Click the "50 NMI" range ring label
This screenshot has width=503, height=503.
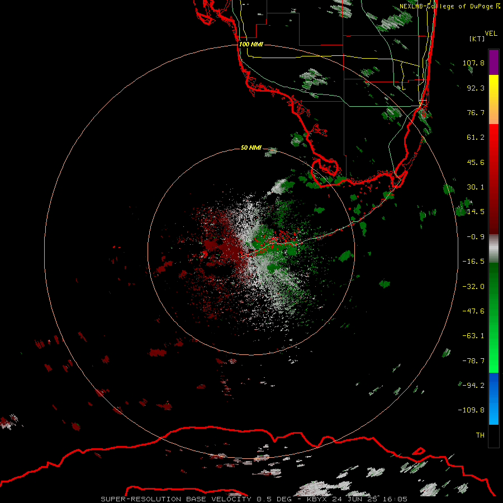251,148
